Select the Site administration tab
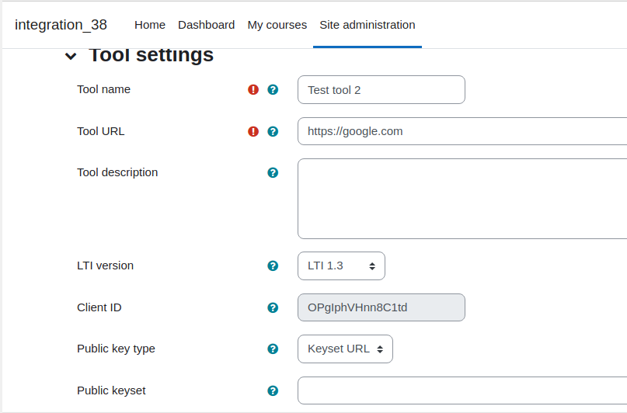The image size is (627, 413). coord(367,25)
